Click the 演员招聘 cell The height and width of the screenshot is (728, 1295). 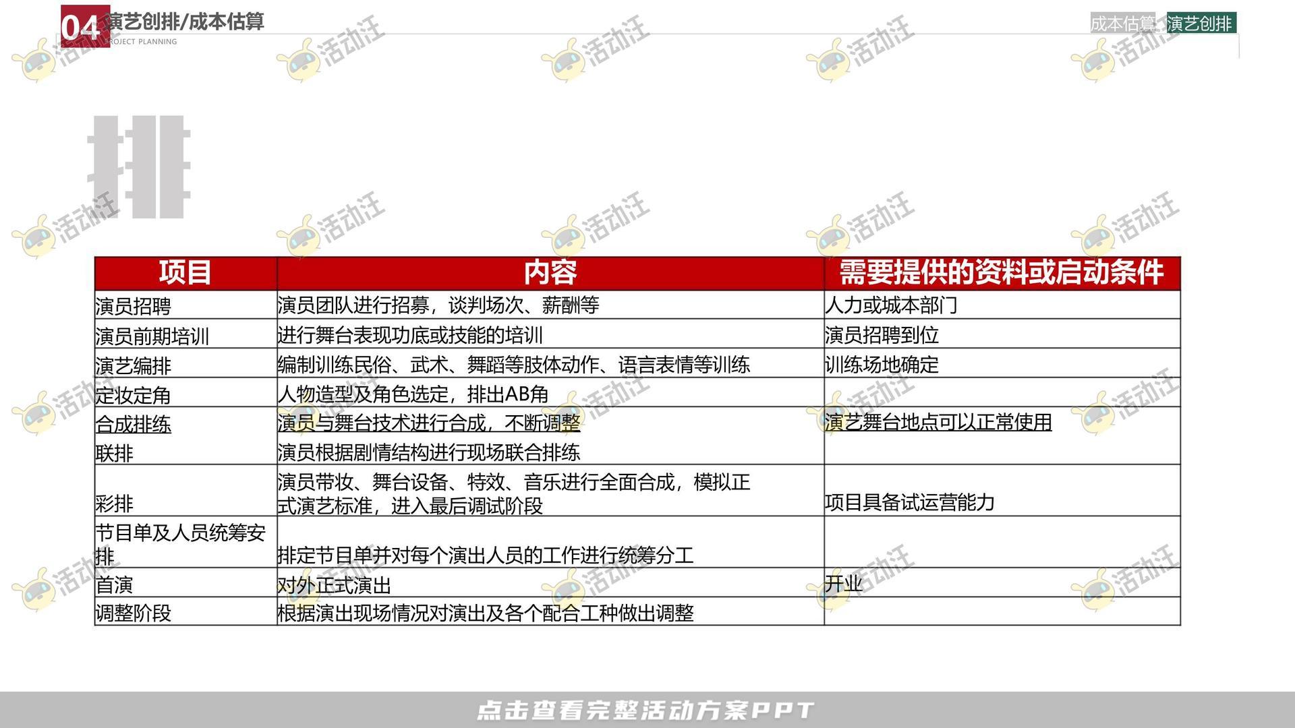185,305
